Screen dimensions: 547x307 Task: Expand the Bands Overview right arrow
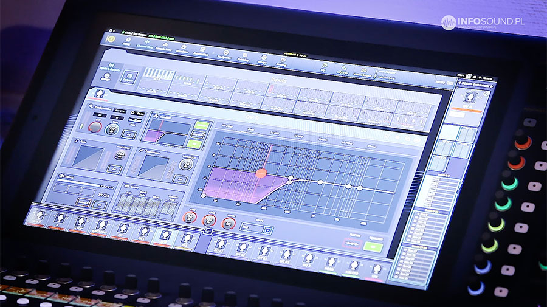(x=492, y=86)
